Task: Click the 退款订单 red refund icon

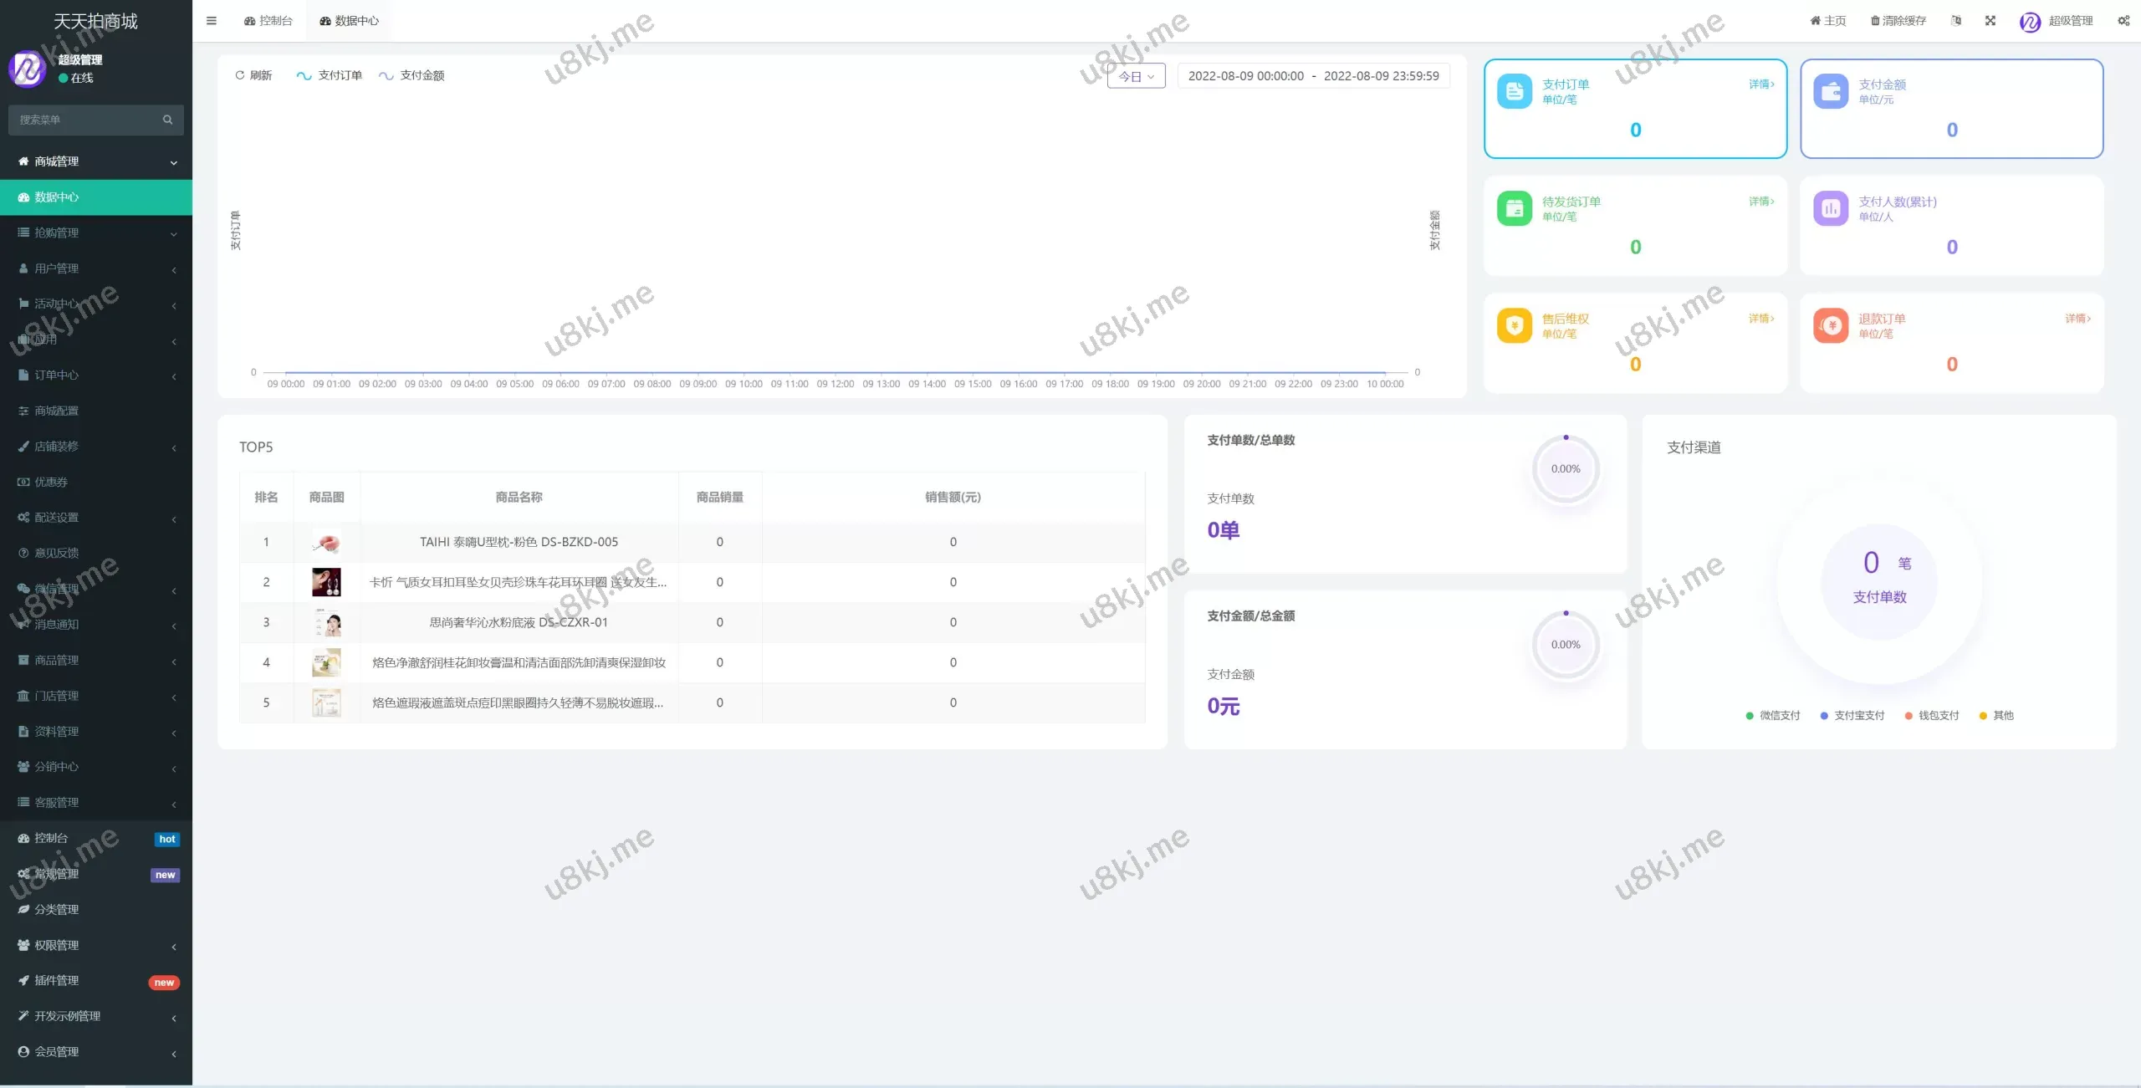Action: 1831,326
